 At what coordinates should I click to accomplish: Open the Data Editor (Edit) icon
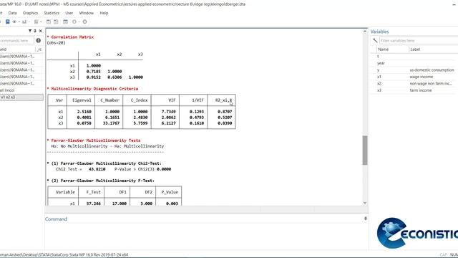coord(49,21)
